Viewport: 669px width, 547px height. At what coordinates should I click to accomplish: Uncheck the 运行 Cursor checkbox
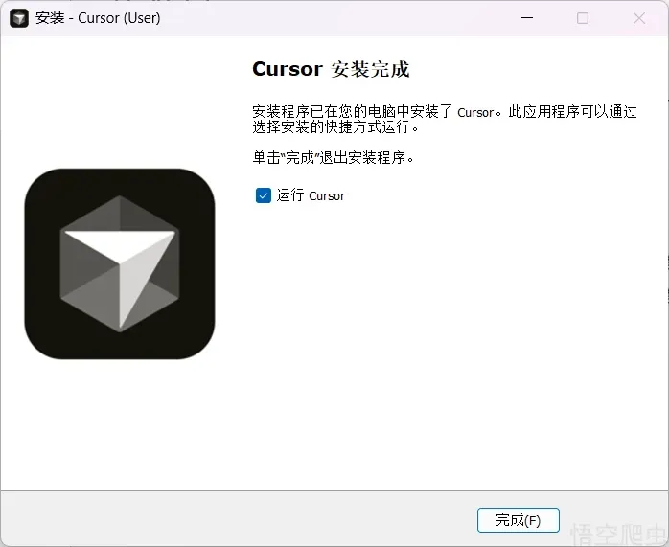coord(264,195)
